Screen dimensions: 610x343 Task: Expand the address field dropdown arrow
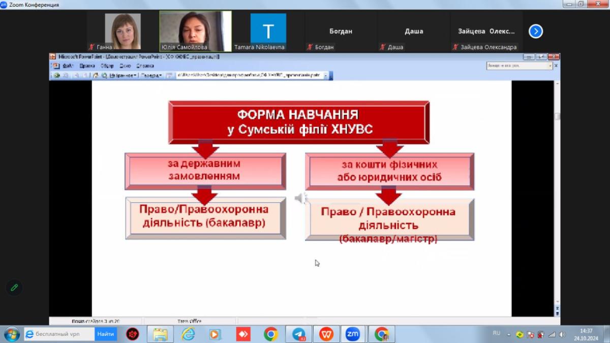[x=327, y=75]
